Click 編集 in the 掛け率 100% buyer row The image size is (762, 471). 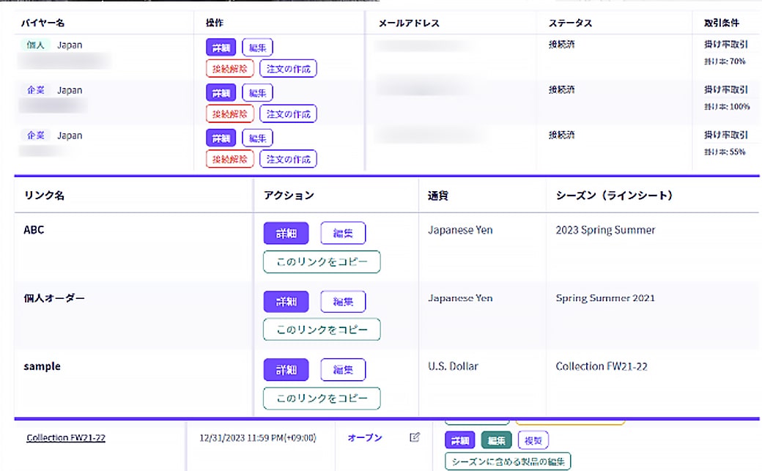coord(258,93)
